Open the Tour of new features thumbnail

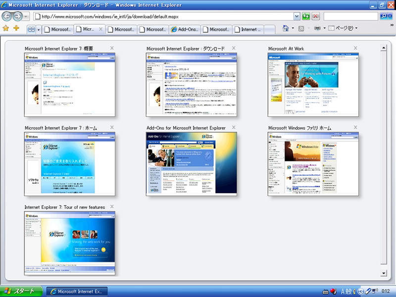[69, 243]
